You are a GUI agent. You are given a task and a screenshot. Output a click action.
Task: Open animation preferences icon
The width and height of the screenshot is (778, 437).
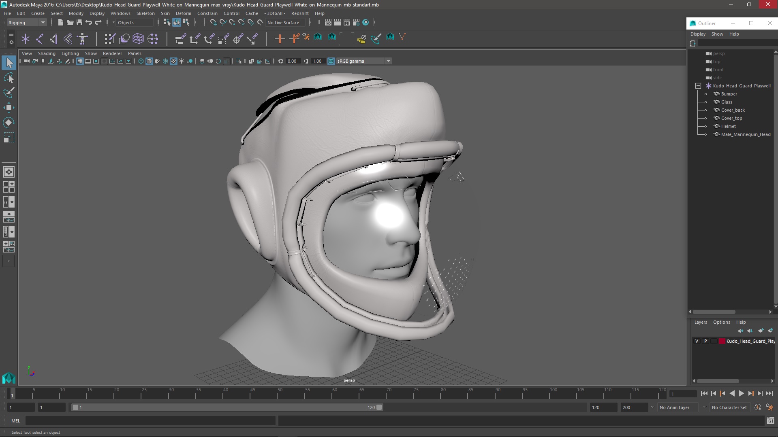(x=769, y=407)
